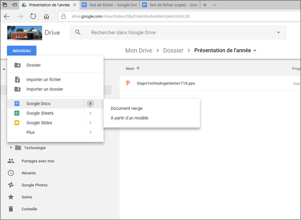
Task: Expand the Google Docs submenu arrow
Action: tap(90, 104)
